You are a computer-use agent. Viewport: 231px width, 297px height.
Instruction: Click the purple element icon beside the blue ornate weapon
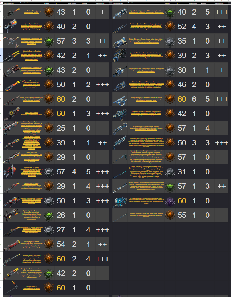pos(170,200)
